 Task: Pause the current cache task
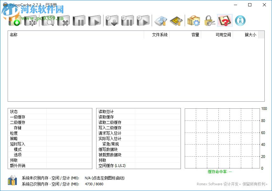79,21
